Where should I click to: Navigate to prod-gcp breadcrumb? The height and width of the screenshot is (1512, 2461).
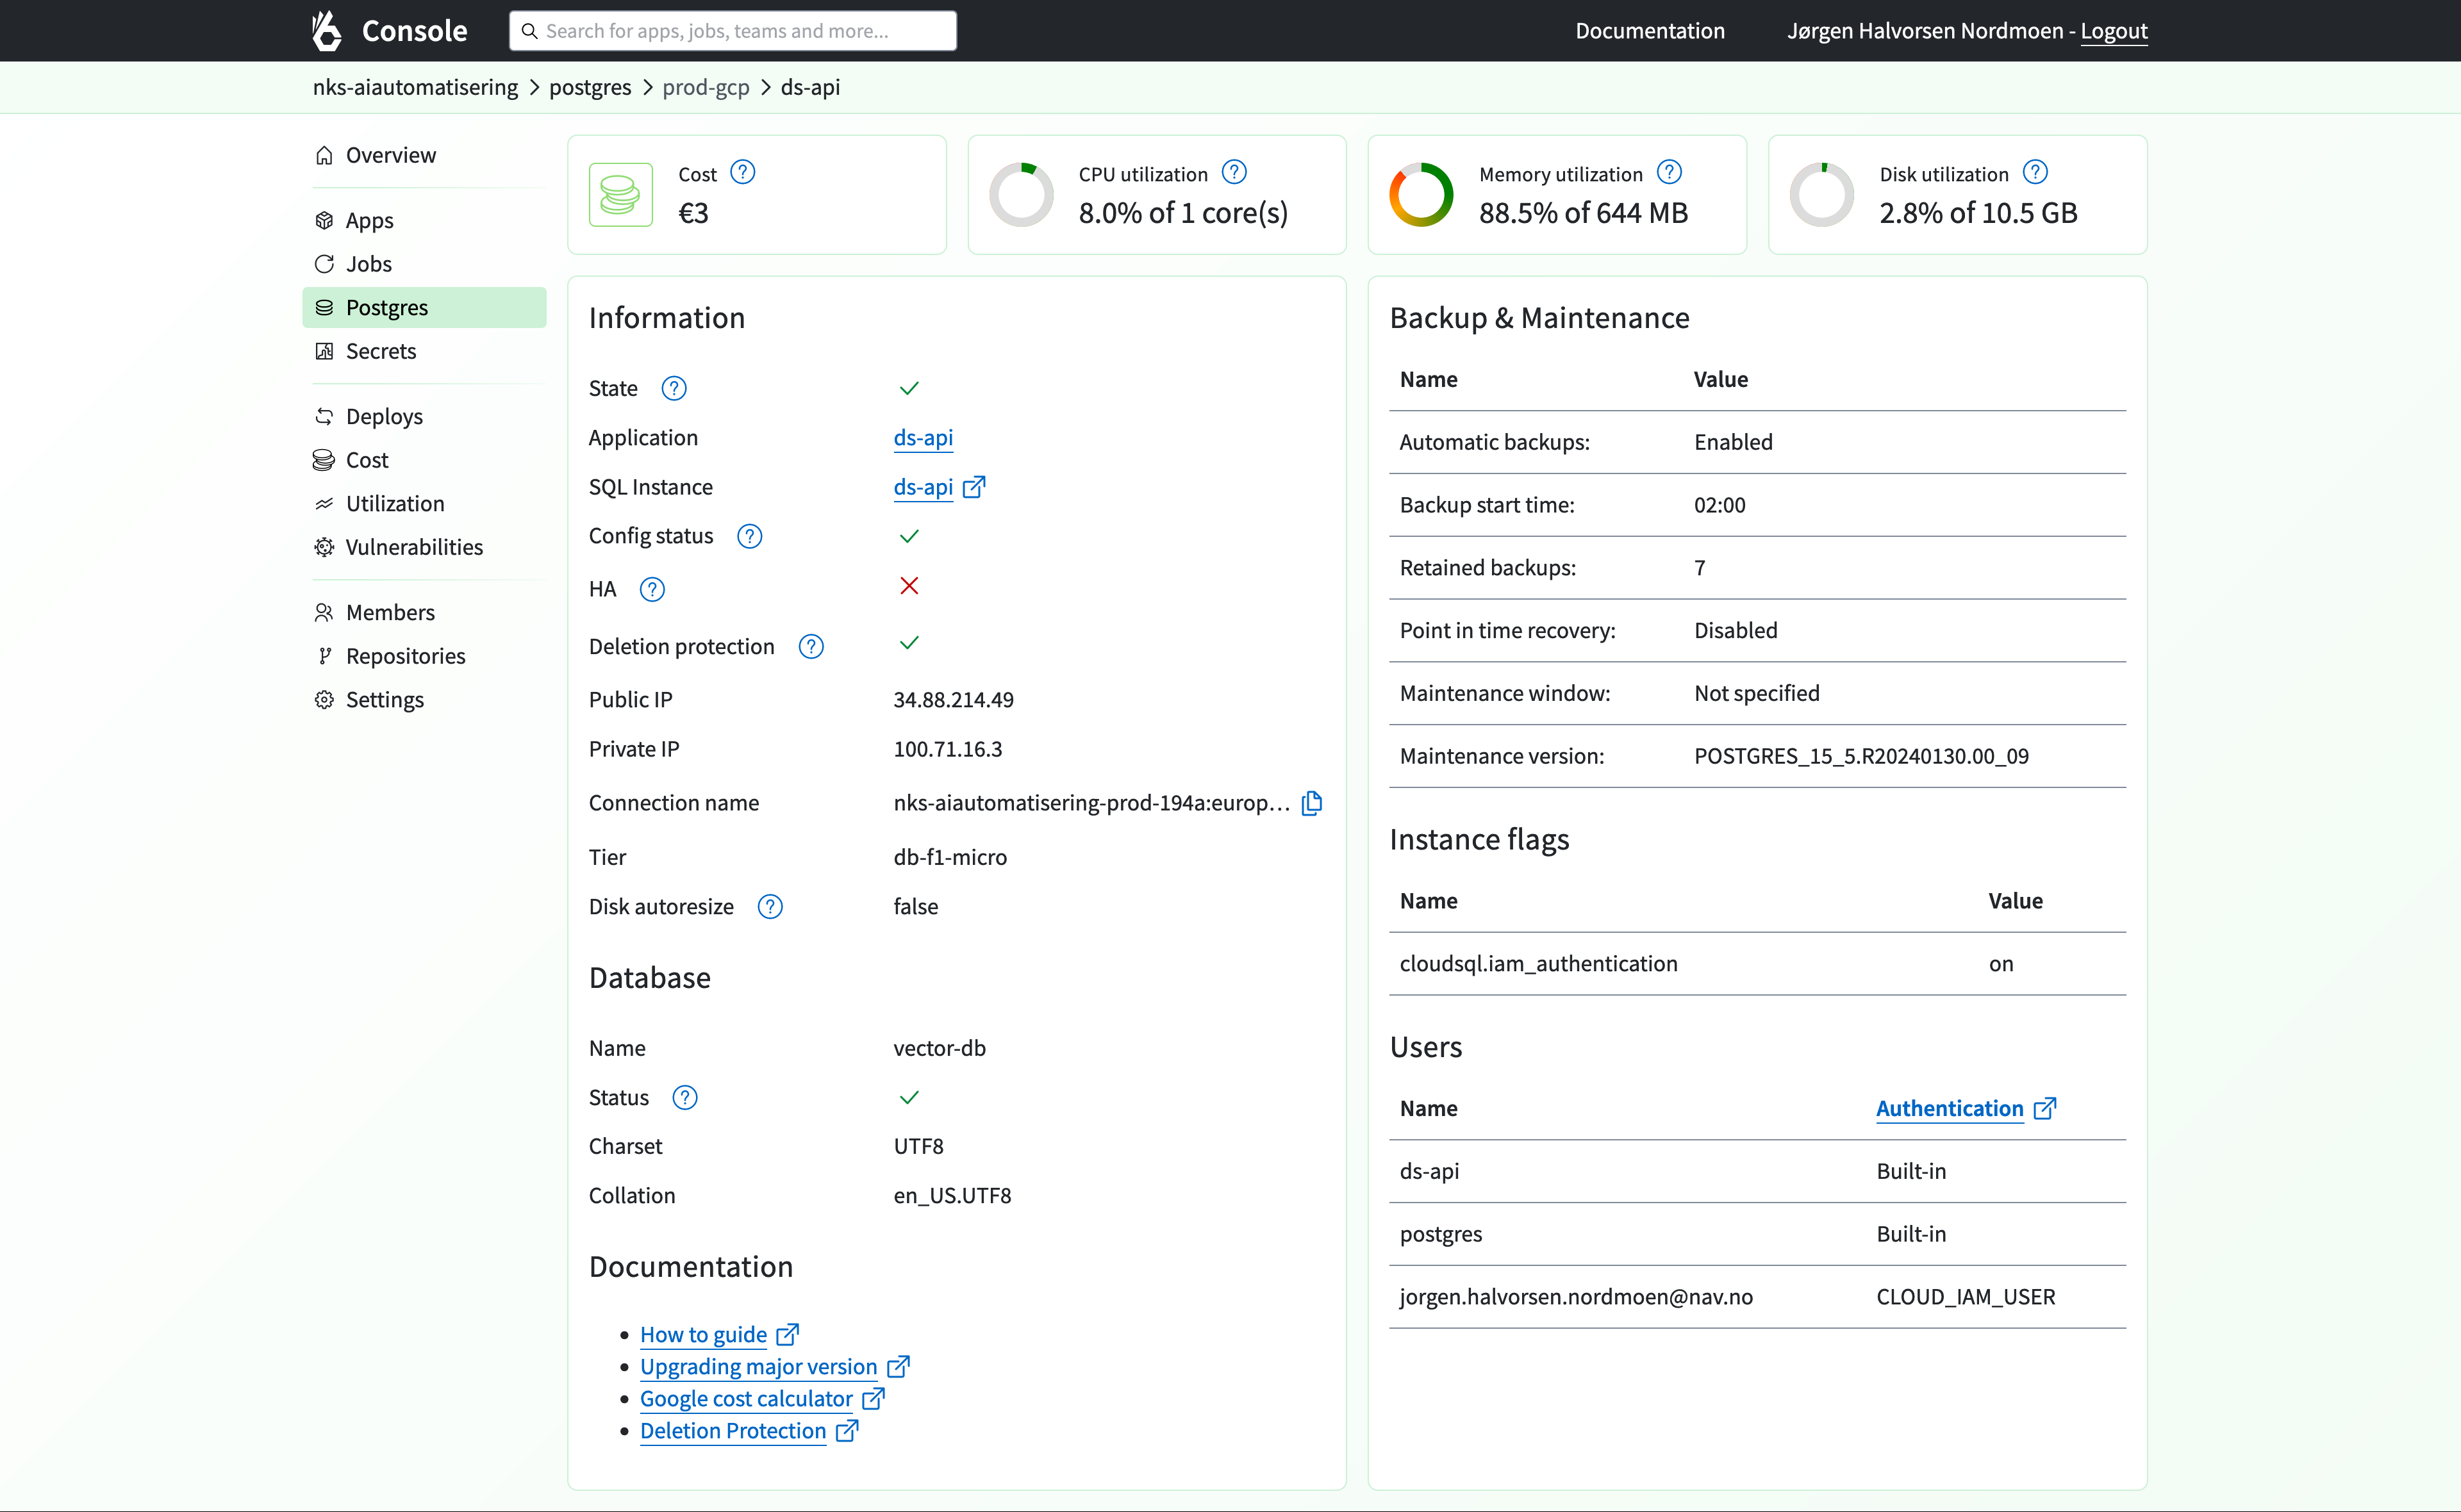705,87
